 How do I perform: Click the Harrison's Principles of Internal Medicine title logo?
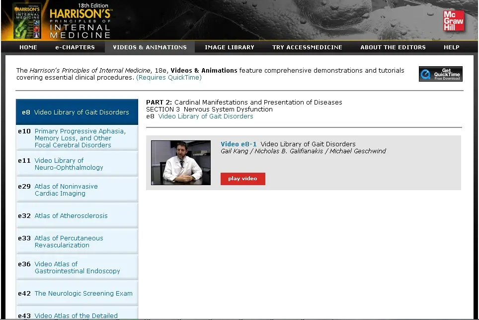(80, 21)
